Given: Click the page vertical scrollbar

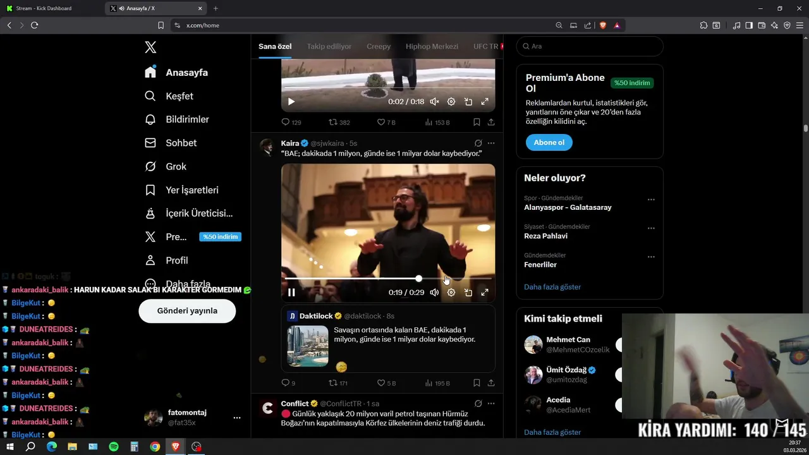Looking at the screenshot, I should coord(806,128).
